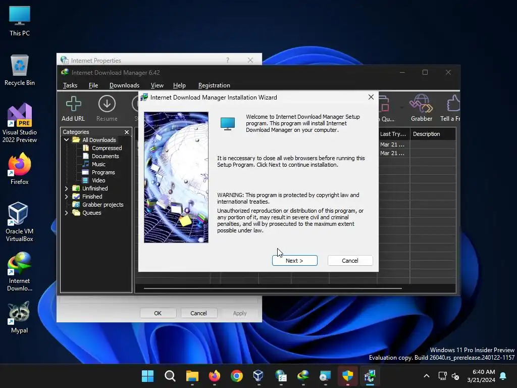Select the Compressed category
Image resolution: width=517 pixels, height=388 pixels.
coord(107,148)
